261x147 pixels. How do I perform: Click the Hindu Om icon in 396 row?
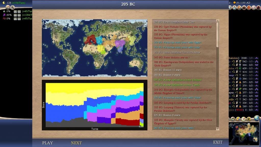[x=240, y=79]
